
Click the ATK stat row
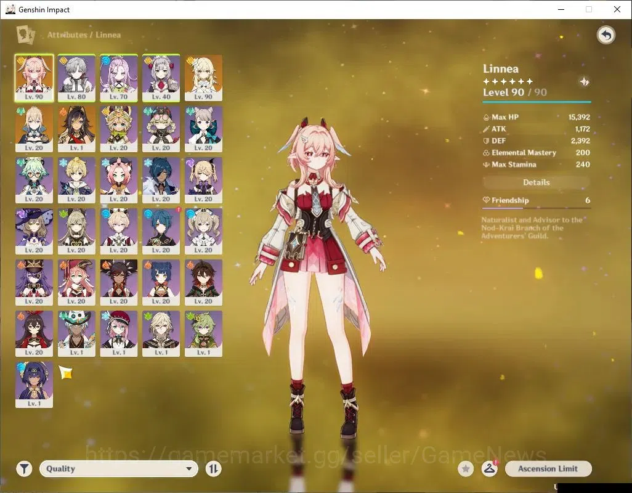[x=537, y=129]
